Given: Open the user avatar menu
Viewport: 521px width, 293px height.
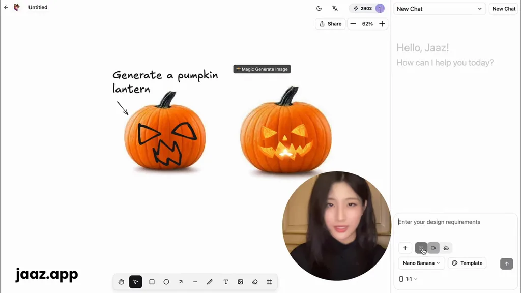Looking at the screenshot, I should click(380, 8).
